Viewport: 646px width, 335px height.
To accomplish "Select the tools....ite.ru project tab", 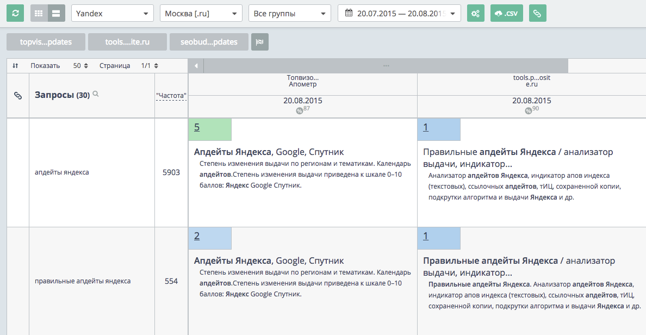I will 127,42.
